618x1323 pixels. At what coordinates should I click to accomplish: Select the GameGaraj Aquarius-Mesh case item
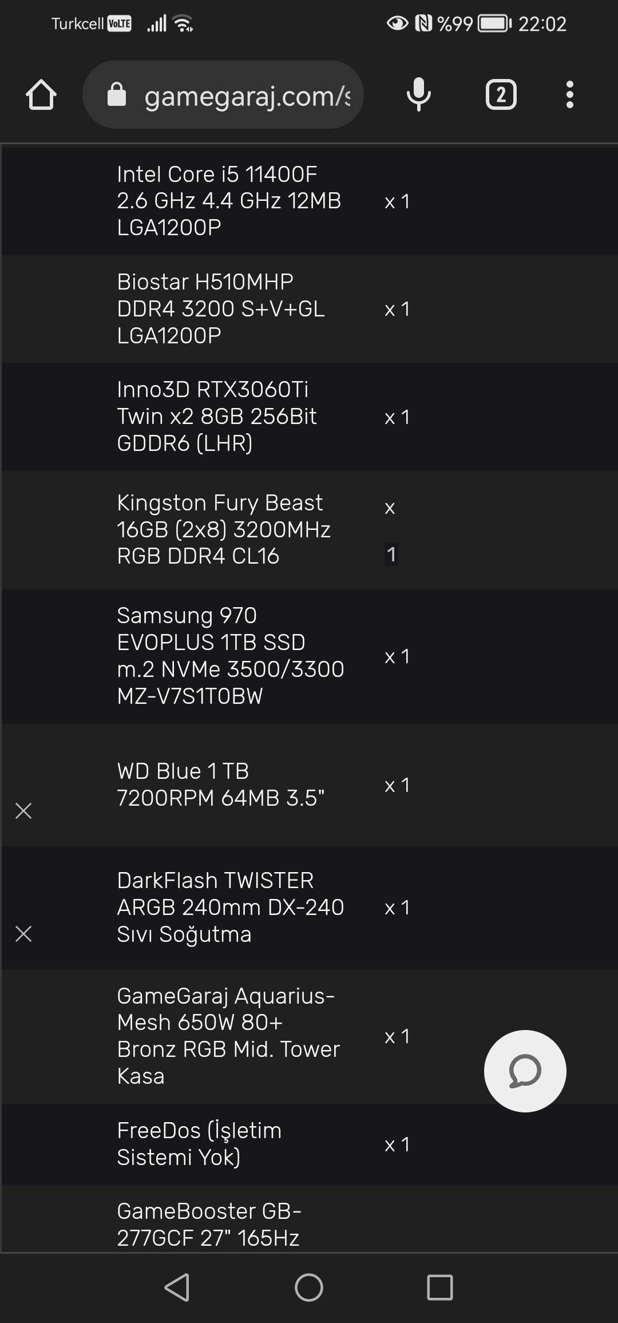228,1036
